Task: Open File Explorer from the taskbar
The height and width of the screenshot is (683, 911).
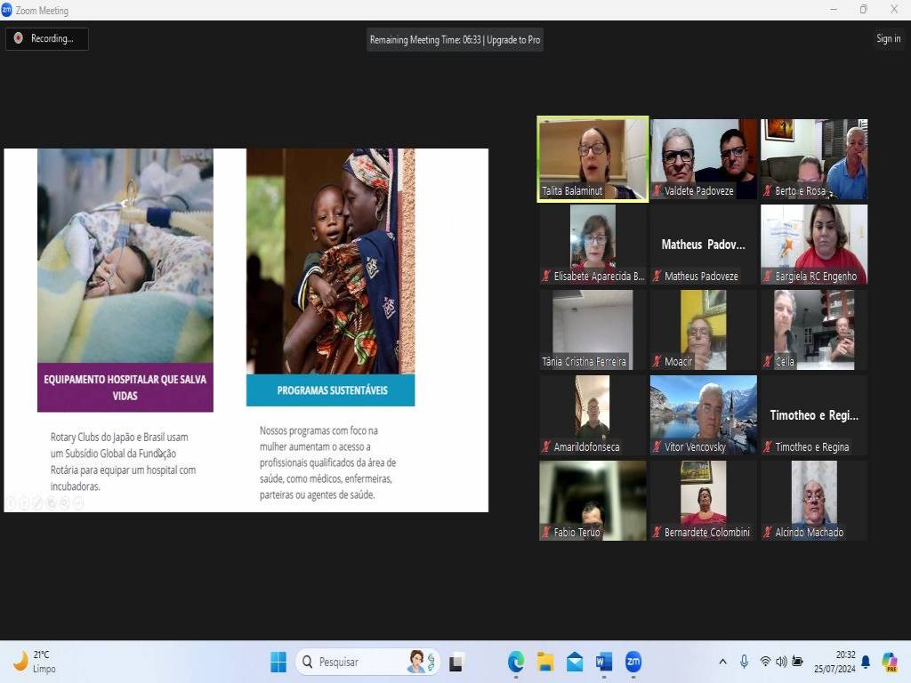Action: pos(545,662)
